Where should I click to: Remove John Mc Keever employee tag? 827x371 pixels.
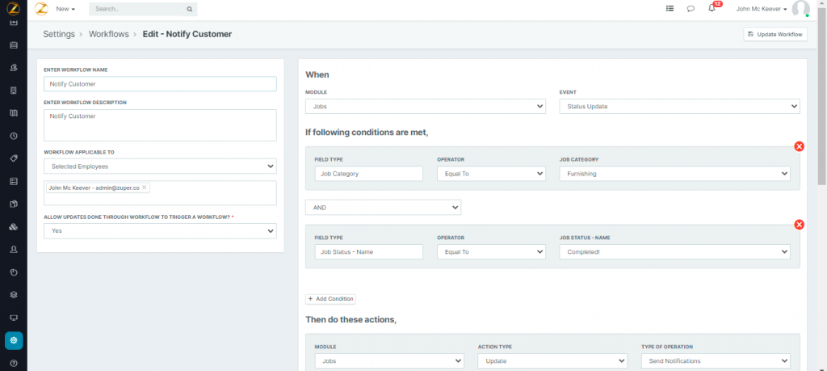144,188
